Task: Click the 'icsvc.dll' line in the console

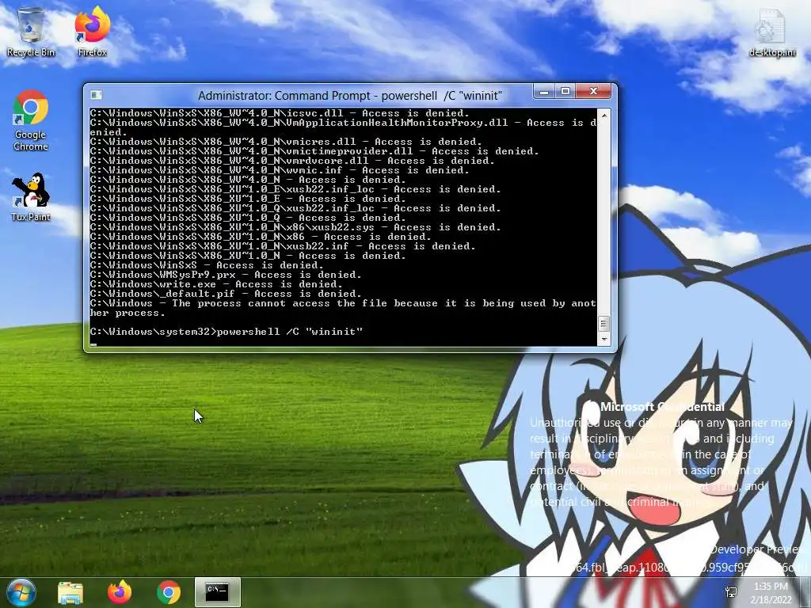Action: (280, 113)
